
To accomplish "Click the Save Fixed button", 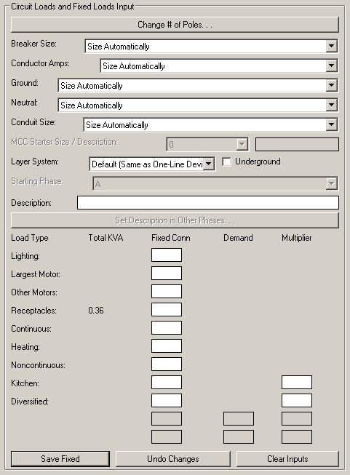I will point(60,459).
